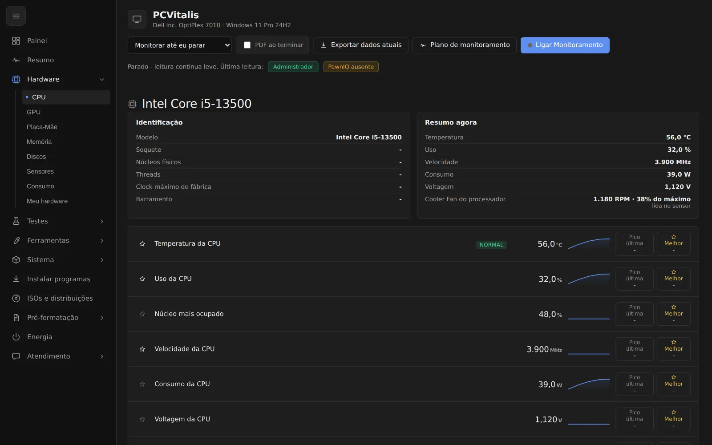Click the Temperatura da CPU sparkline graph
712x445 pixels.
click(x=589, y=244)
